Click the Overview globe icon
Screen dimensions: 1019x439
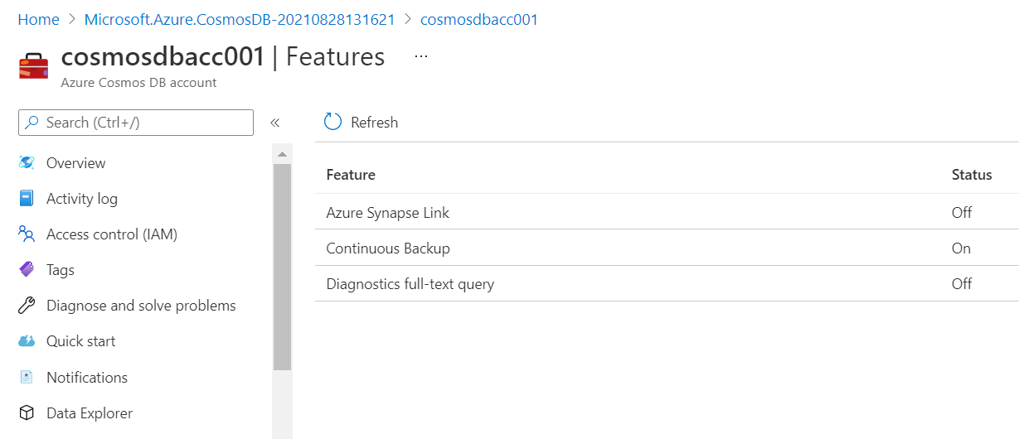(27, 163)
